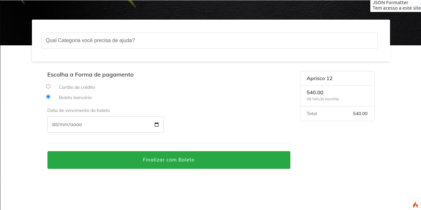Click the Data de vencimento do boleto label
421x210 pixels.
point(78,110)
